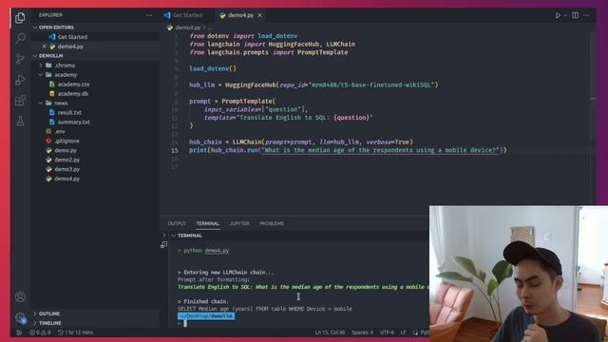Open the Accounts menu in activity bar
The image size is (608, 342).
(x=20, y=297)
